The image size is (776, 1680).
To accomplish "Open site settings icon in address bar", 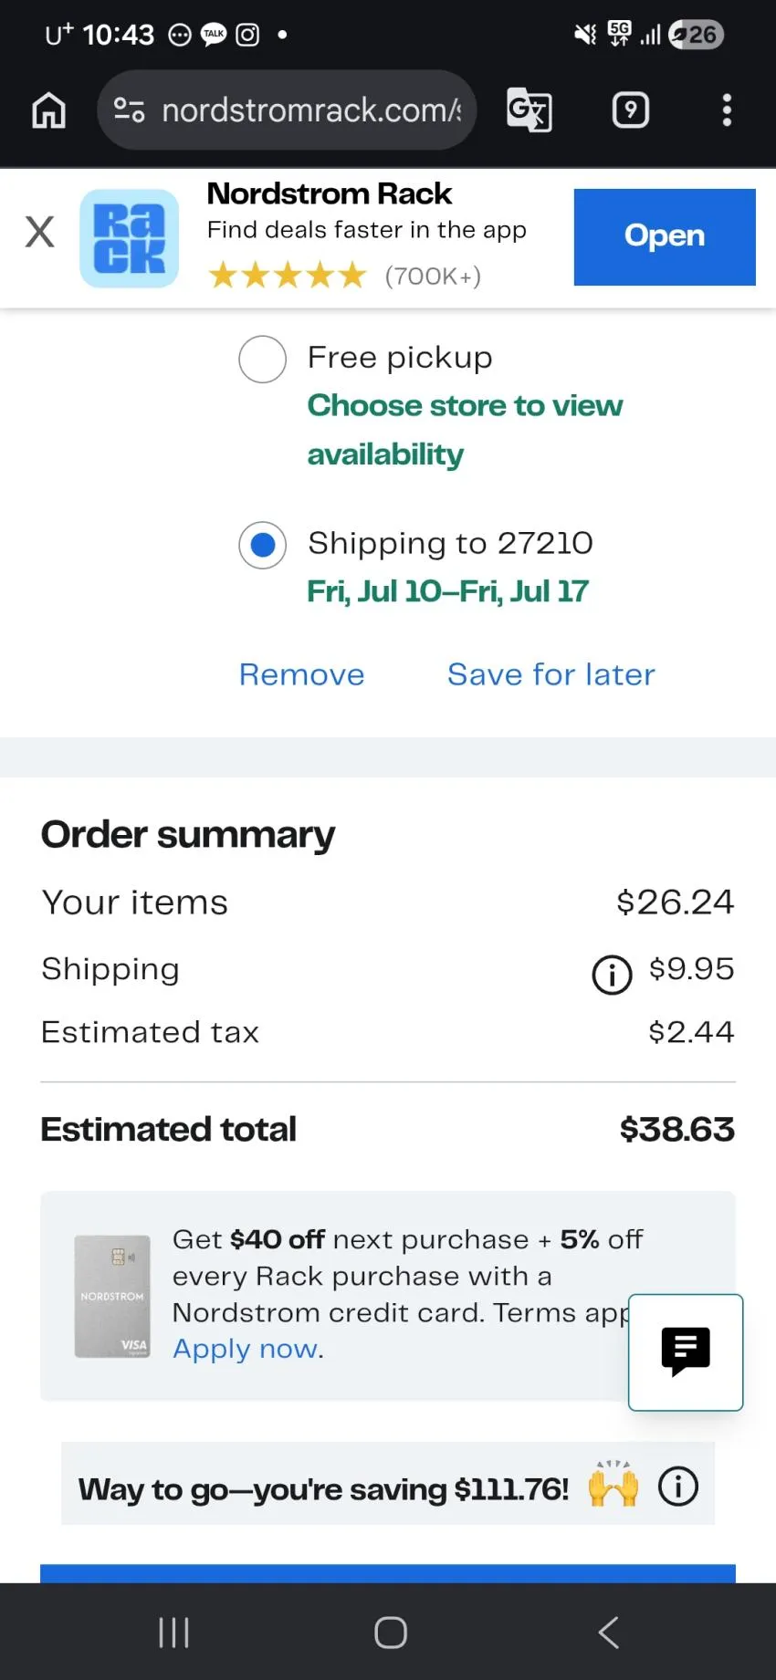I will tap(129, 110).
